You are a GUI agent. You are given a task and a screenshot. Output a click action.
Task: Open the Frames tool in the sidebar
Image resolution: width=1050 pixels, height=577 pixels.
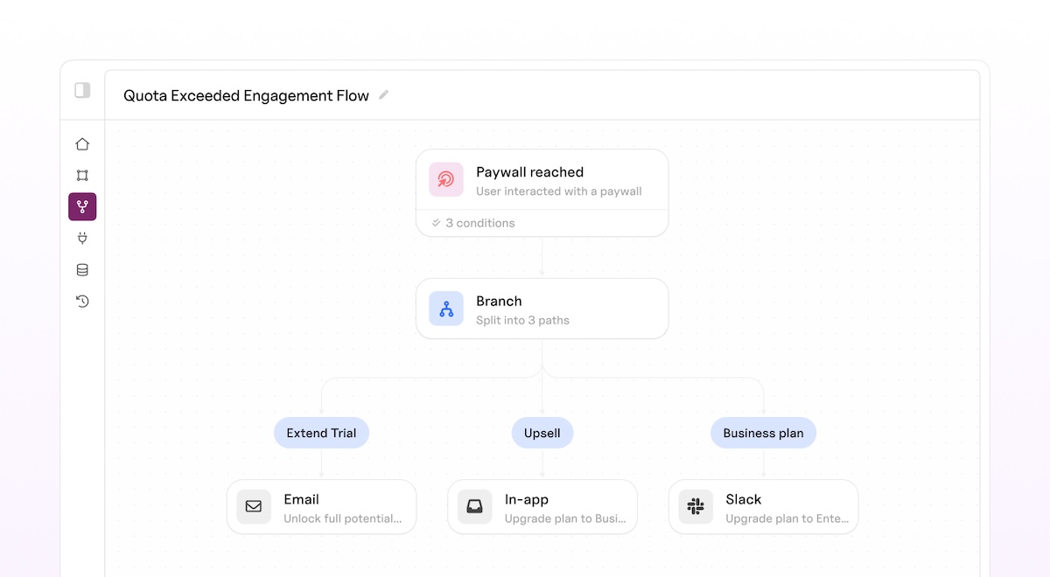tap(82, 175)
